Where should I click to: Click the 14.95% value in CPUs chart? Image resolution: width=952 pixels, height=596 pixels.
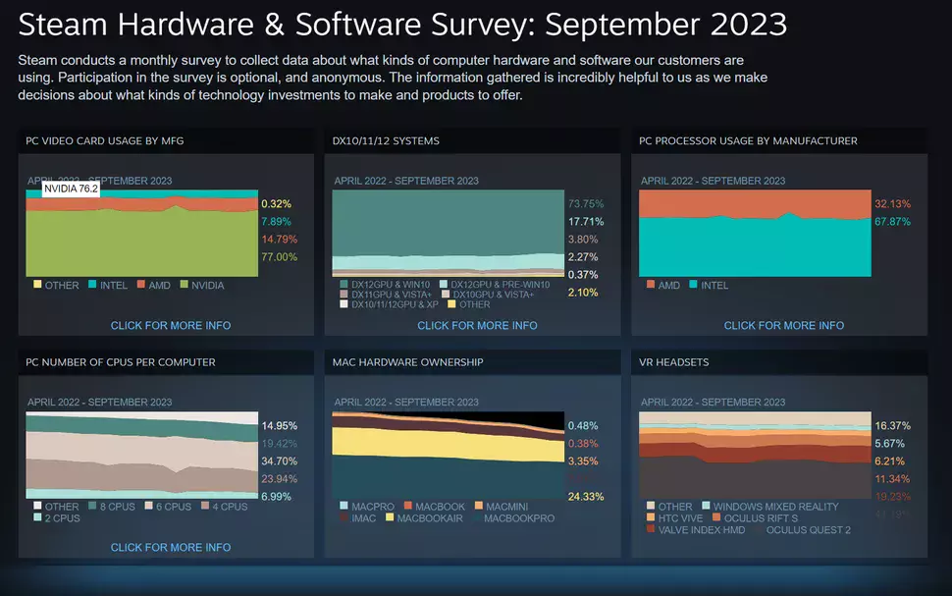[x=280, y=426]
